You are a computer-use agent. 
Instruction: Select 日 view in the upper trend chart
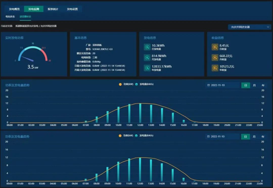point(246,85)
